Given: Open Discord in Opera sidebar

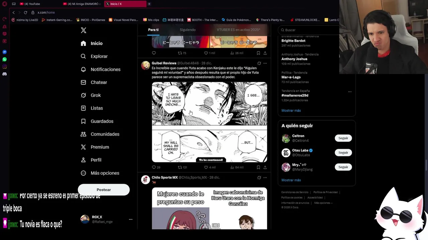Looking at the screenshot, I should pyautogui.click(x=5, y=74).
